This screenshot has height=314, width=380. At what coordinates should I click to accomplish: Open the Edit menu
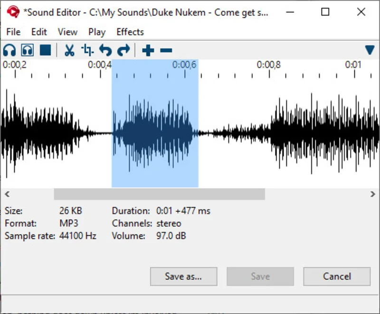39,32
